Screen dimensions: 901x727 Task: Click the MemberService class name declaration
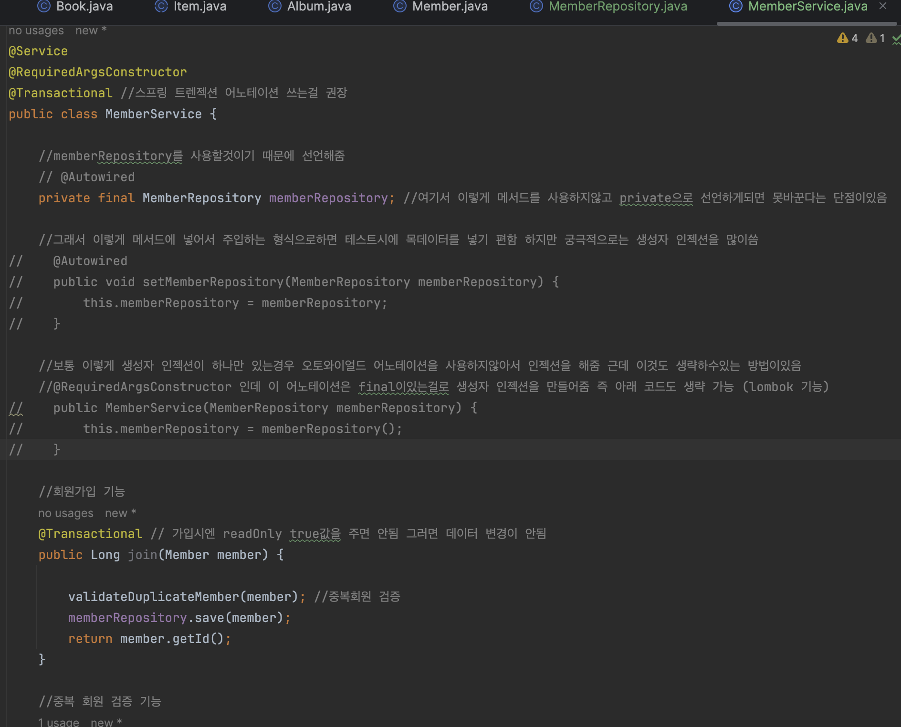click(154, 114)
